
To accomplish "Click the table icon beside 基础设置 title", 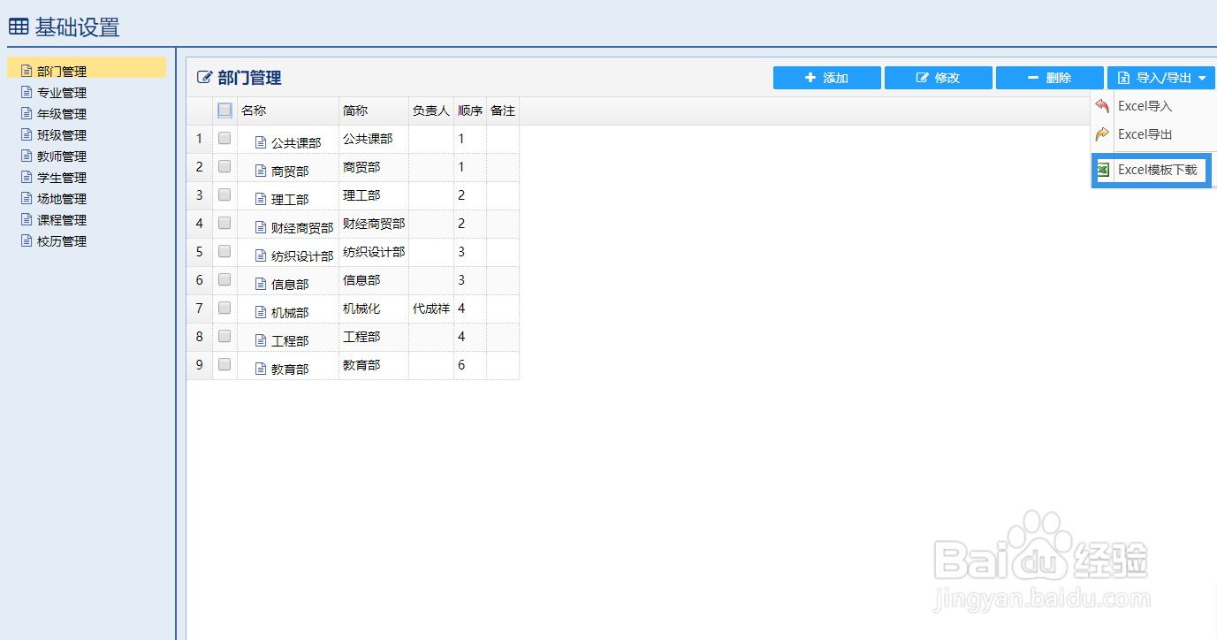I will [x=19, y=27].
